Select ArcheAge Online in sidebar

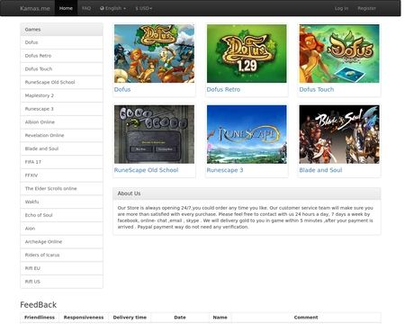[x=61, y=241]
